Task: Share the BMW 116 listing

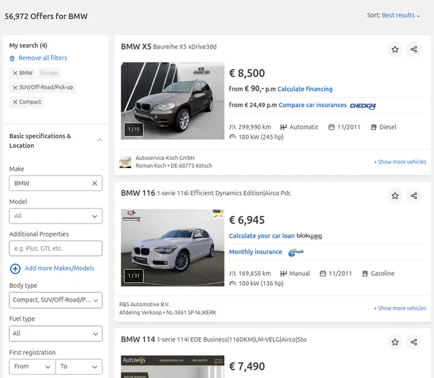Action: [x=414, y=196]
